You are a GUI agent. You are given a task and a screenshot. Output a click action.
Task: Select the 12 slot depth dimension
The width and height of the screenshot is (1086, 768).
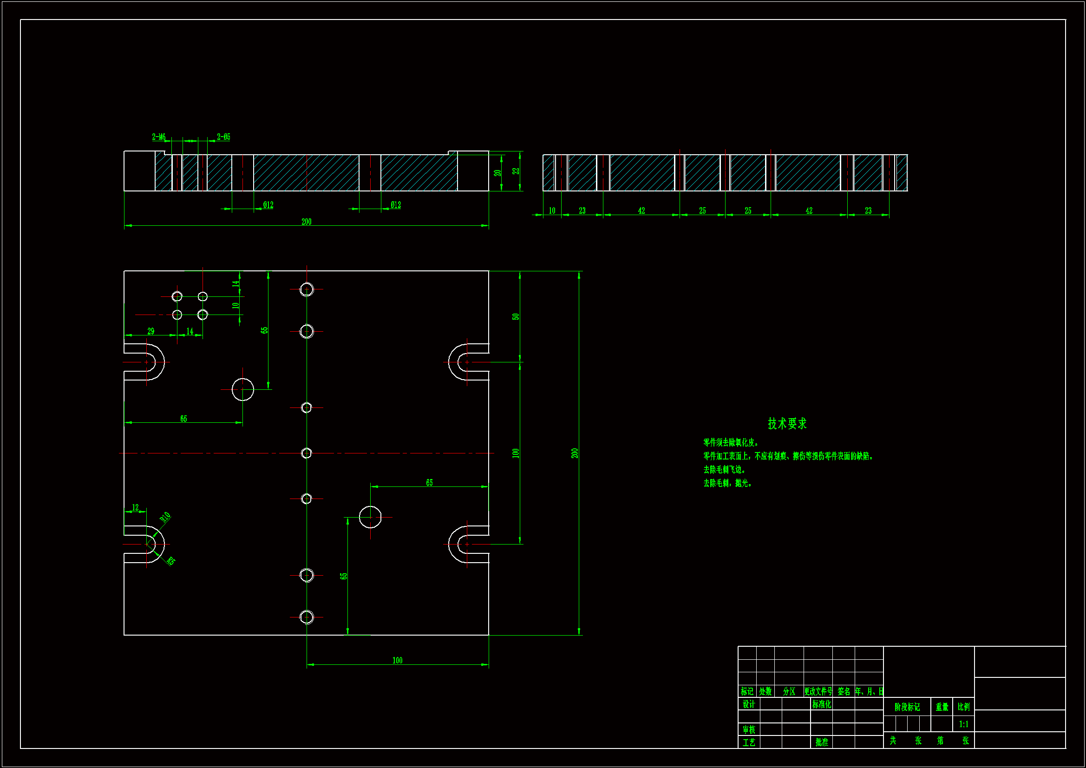coord(135,507)
